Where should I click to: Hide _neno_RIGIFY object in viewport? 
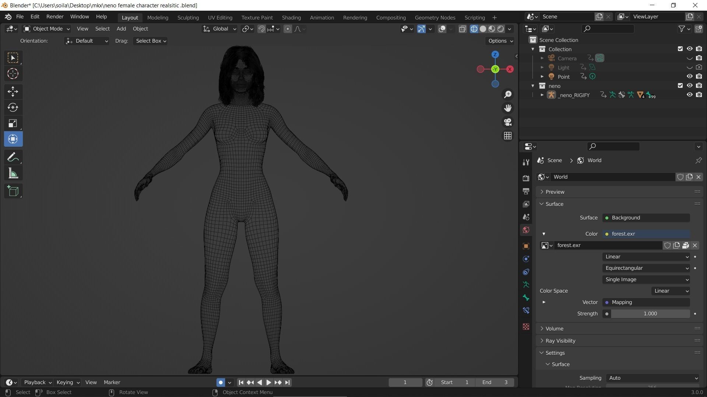[x=689, y=95]
